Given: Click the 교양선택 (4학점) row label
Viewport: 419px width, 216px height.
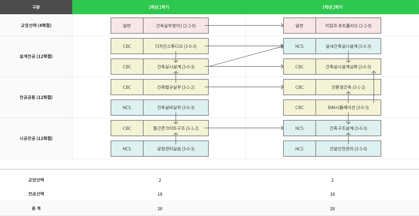Looking at the screenshot, I should pos(36,25).
